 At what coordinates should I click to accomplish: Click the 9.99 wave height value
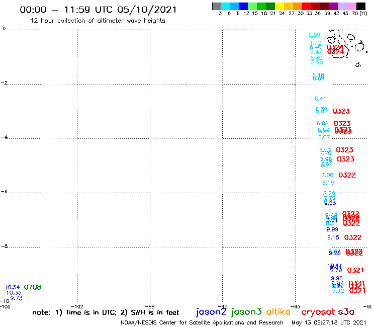click(x=332, y=229)
